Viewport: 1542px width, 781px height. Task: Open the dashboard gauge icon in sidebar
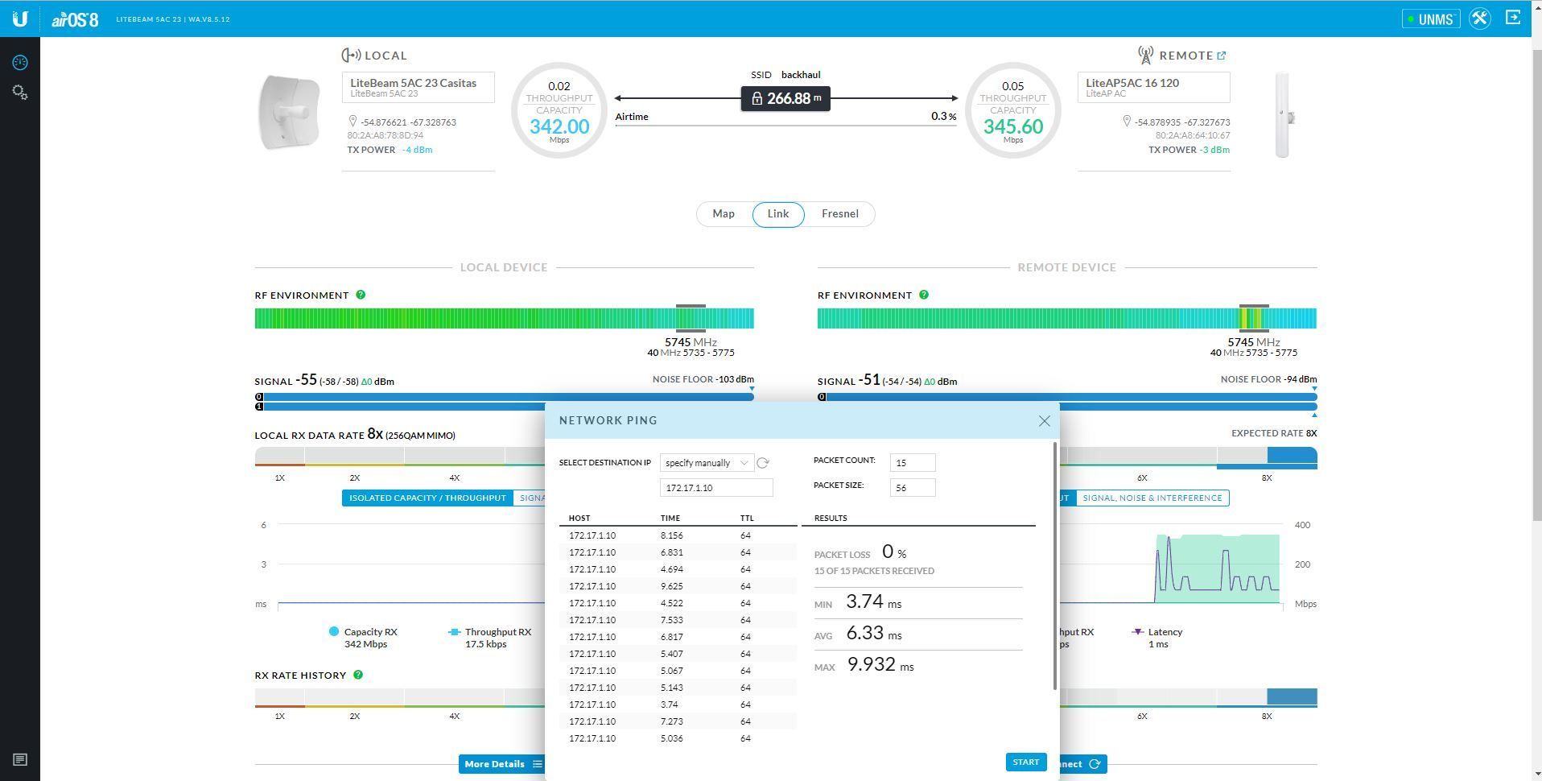(20, 62)
